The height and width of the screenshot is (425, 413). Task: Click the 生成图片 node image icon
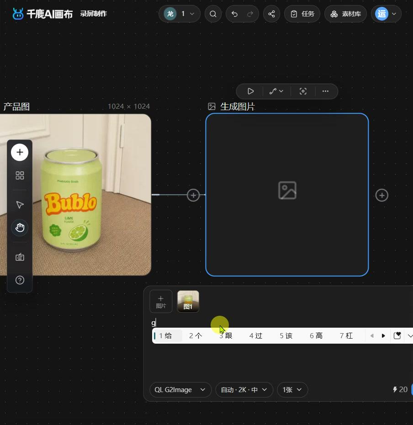(212, 106)
